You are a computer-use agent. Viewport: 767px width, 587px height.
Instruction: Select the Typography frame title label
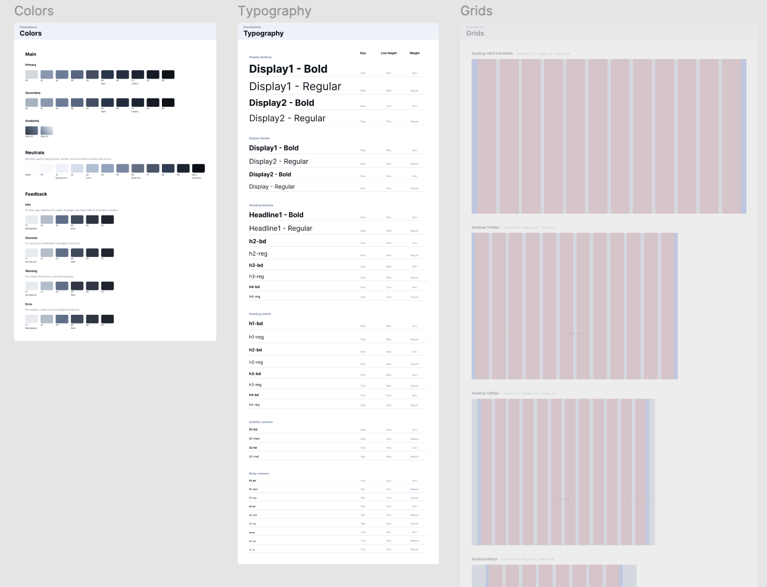[x=274, y=11]
